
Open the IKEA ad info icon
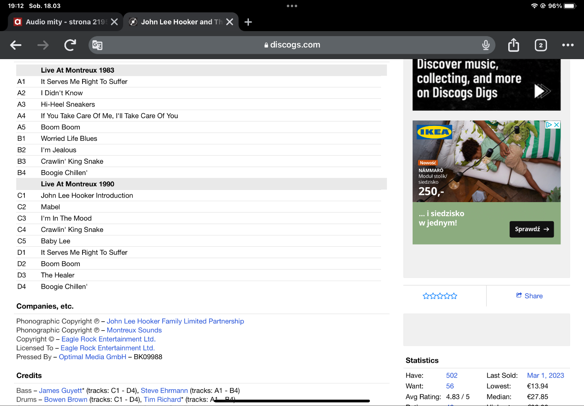click(549, 125)
